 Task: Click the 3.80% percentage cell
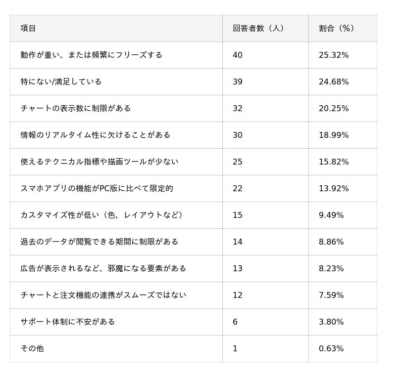(x=331, y=322)
